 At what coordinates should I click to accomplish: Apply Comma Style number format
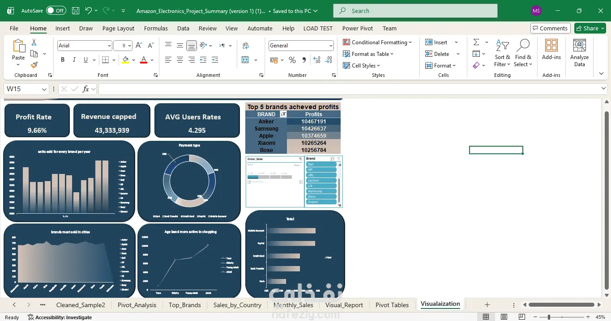tap(304, 60)
